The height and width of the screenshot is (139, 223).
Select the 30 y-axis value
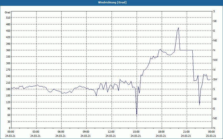pos(9,122)
